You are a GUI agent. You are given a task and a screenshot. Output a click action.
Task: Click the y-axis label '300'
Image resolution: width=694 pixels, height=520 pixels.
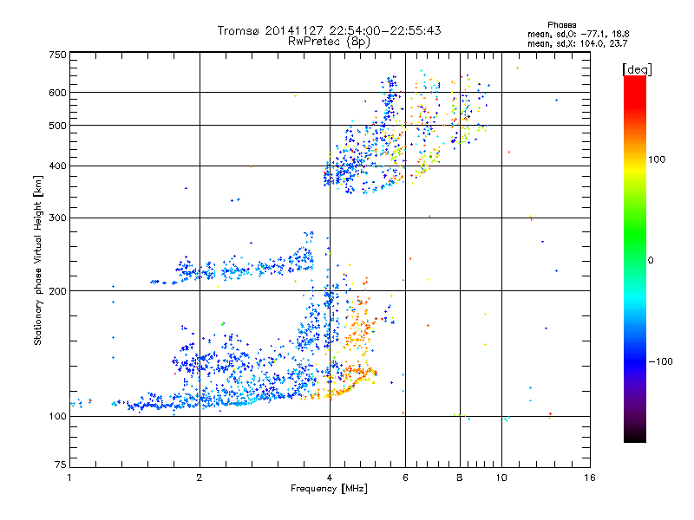pyautogui.click(x=57, y=218)
